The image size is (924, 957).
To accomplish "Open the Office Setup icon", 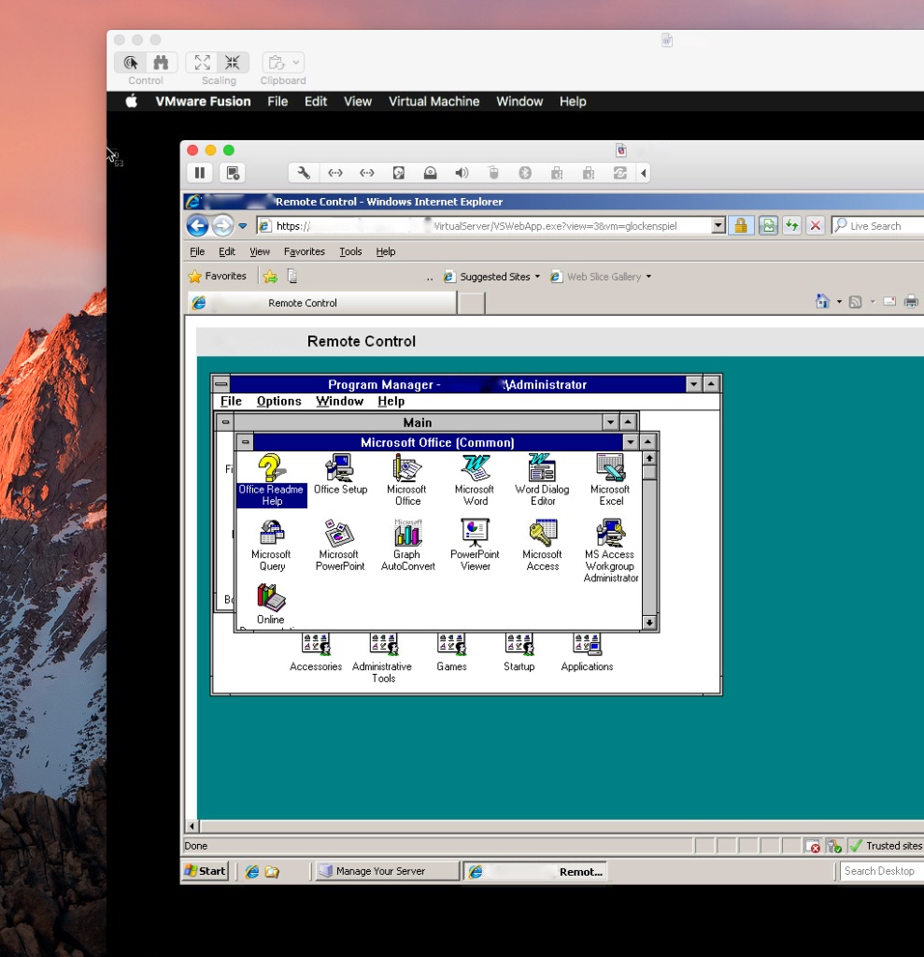I will tap(340, 468).
